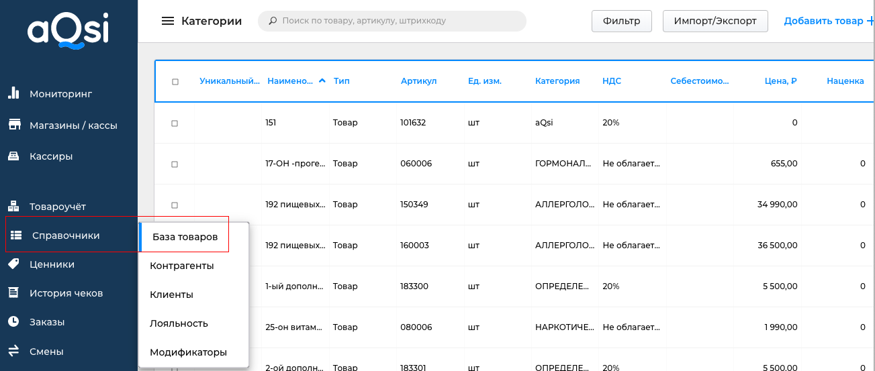Viewport: 875px width, 371px height.
Task: Expand the Справочники sidebar section
Action: (x=65, y=235)
